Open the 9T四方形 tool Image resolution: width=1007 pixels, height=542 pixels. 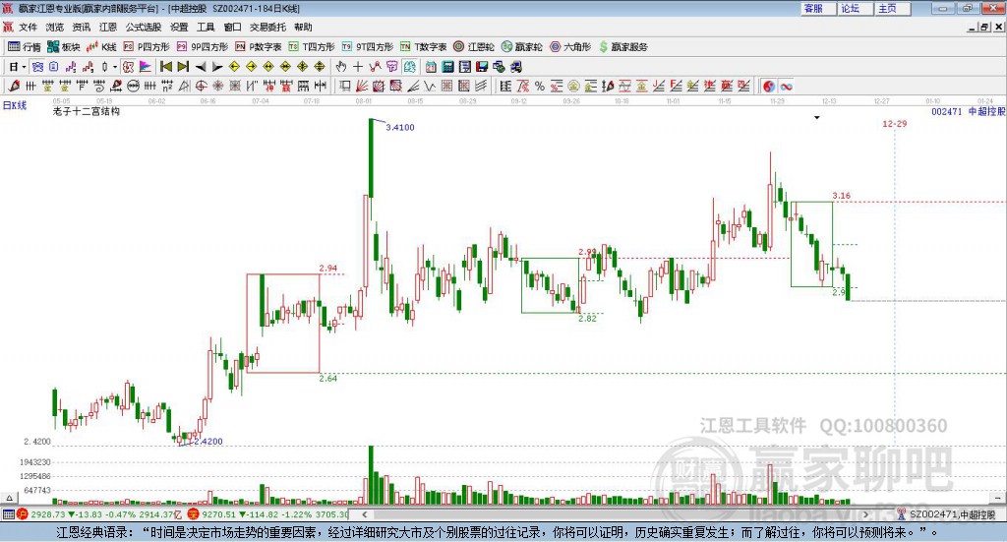[368, 47]
